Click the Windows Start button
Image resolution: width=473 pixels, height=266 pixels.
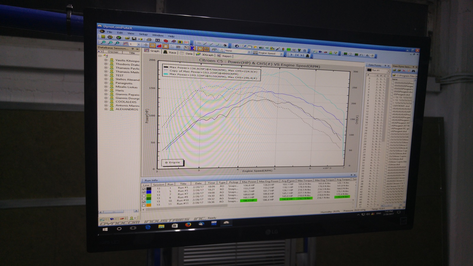point(105,229)
